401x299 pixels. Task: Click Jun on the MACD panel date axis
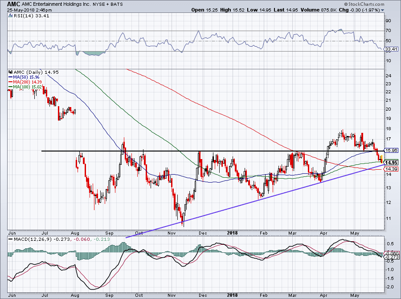point(12,295)
